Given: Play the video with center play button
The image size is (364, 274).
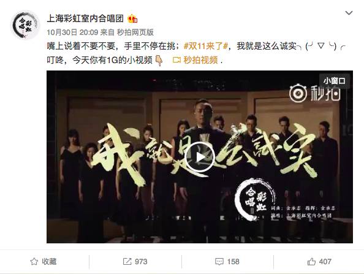Looking at the screenshot, I should (x=200, y=158).
